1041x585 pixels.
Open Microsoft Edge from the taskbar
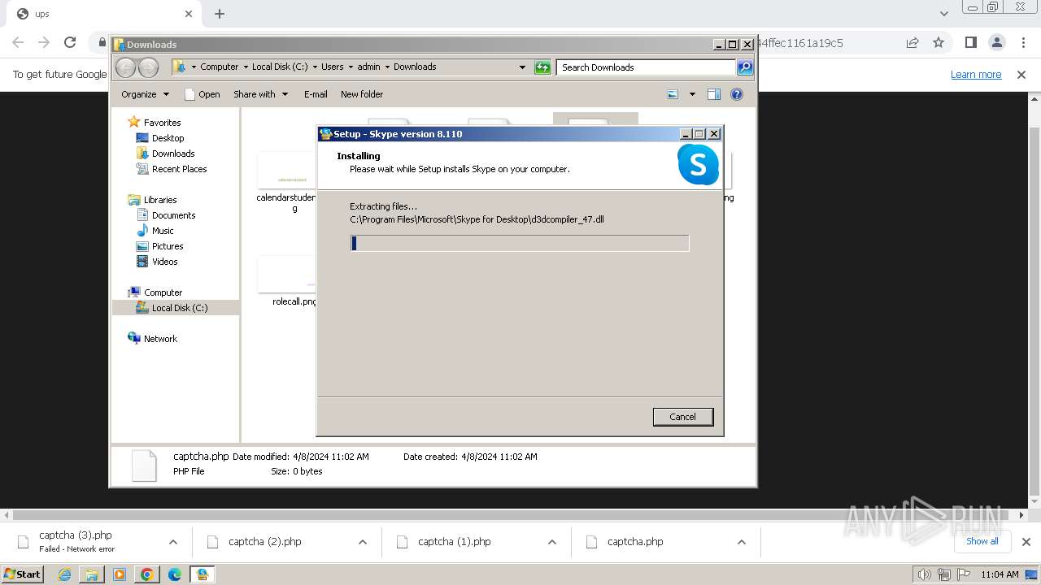click(174, 574)
